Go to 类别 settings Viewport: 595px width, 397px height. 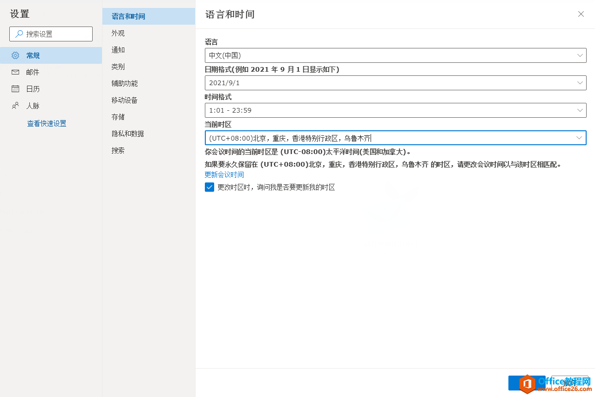tap(118, 67)
